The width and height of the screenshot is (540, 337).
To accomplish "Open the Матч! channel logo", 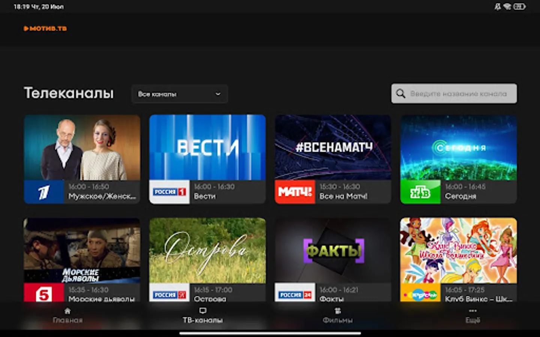I will [x=295, y=192].
